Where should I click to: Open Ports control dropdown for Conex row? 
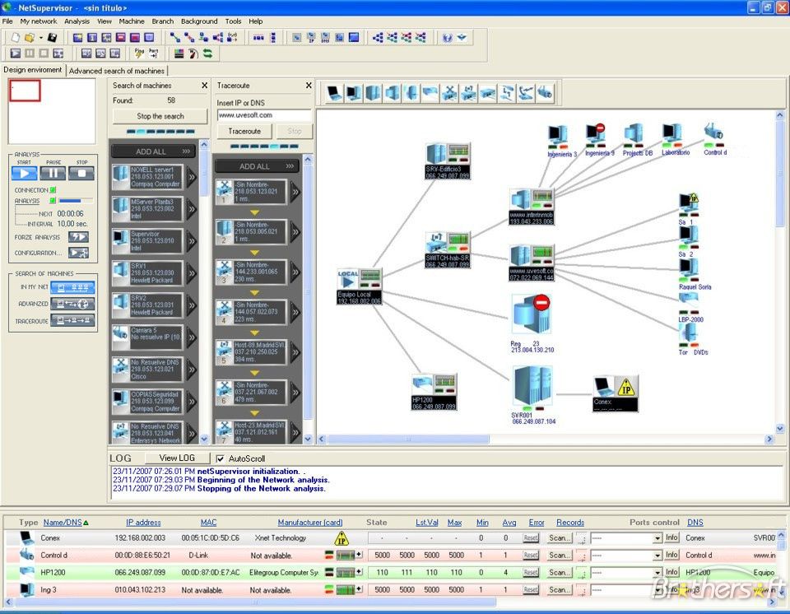[x=658, y=538]
